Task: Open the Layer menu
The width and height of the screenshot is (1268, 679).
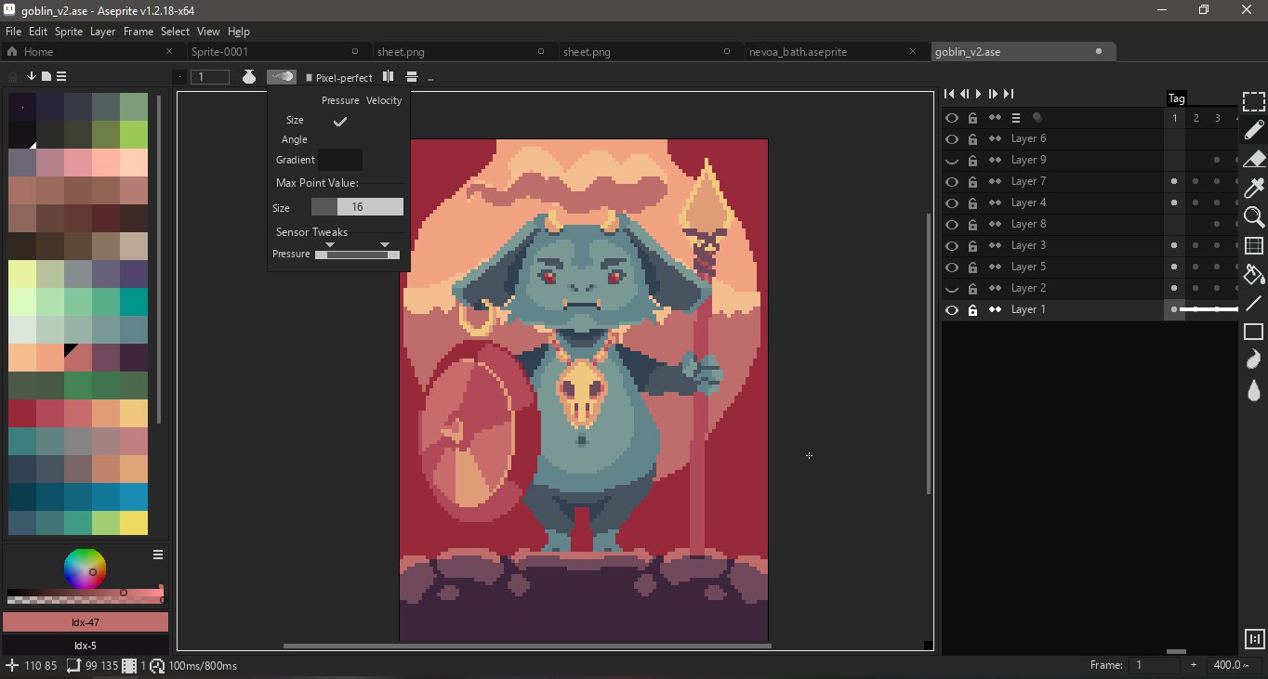Action: tap(102, 32)
